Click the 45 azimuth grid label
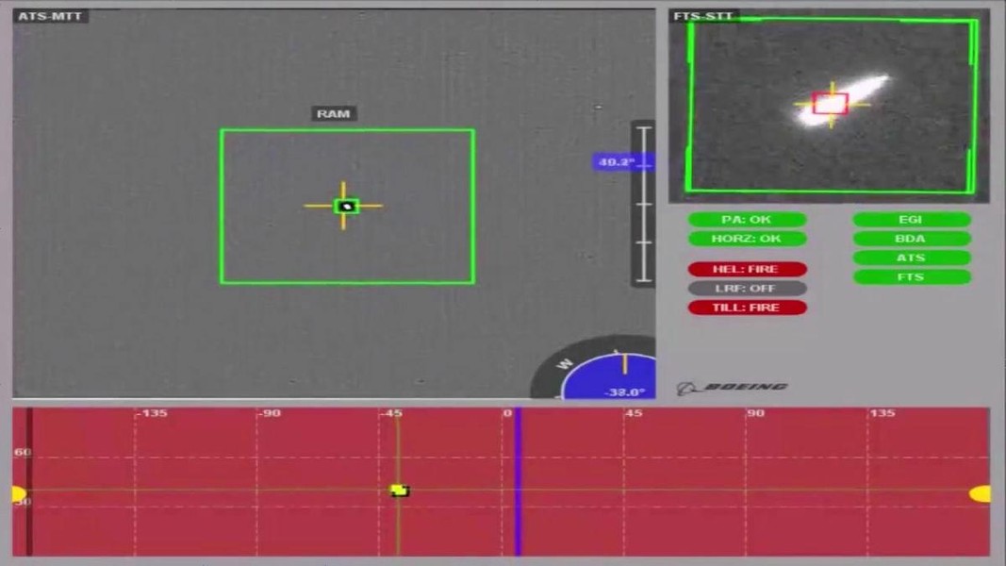The image size is (1006, 566). click(x=634, y=413)
